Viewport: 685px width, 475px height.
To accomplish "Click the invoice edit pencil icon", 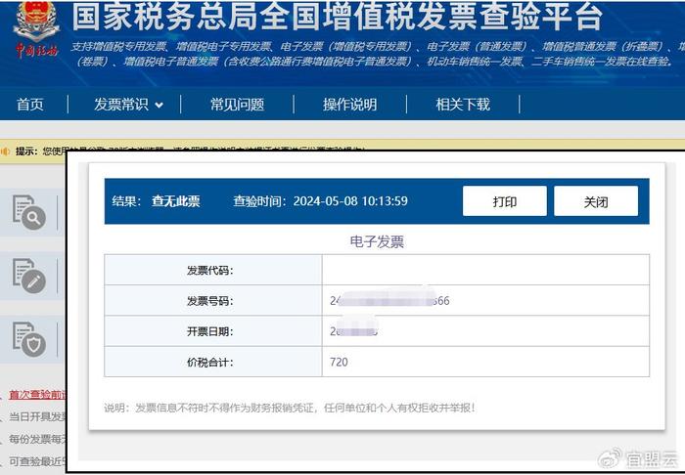I will (29, 276).
